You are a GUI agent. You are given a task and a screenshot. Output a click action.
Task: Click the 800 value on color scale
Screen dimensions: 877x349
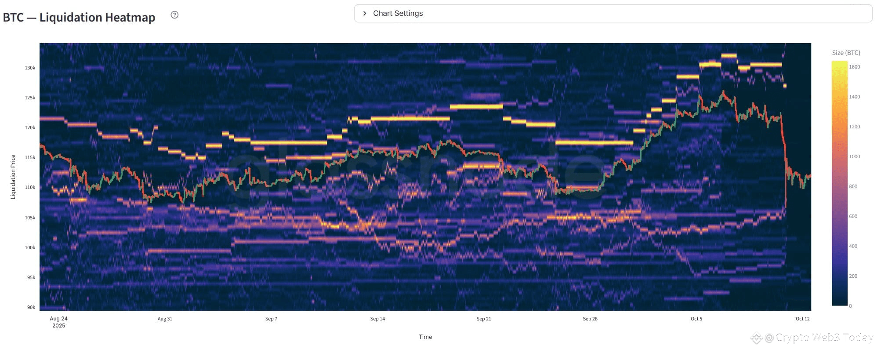(853, 186)
